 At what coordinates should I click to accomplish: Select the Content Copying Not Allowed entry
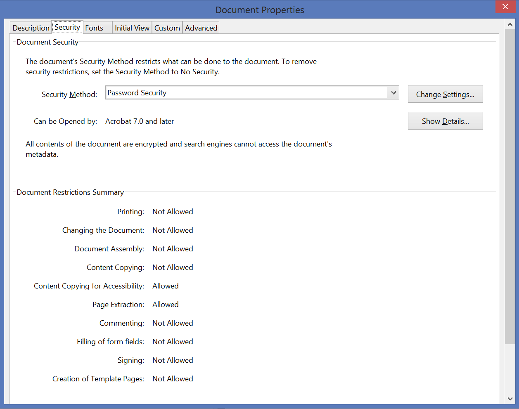[173, 267]
